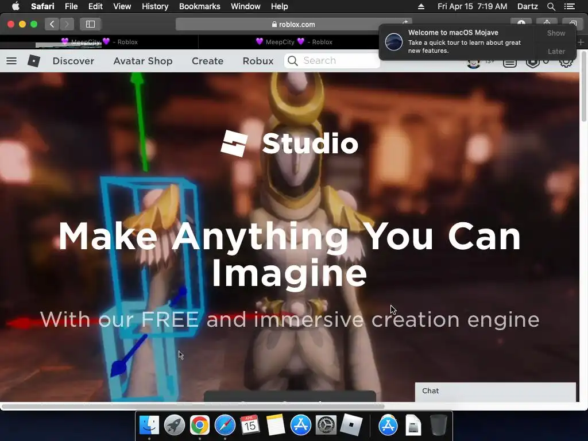Click Safari's forward arrow button
Screen dimensions: 588x441
pyautogui.click(x=67, y=24)
